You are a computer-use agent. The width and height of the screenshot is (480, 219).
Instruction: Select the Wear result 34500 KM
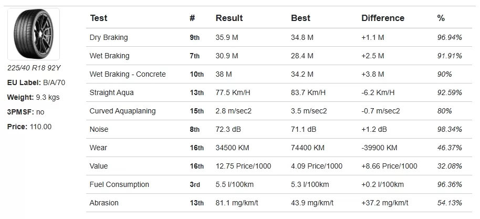coord(232,148)
